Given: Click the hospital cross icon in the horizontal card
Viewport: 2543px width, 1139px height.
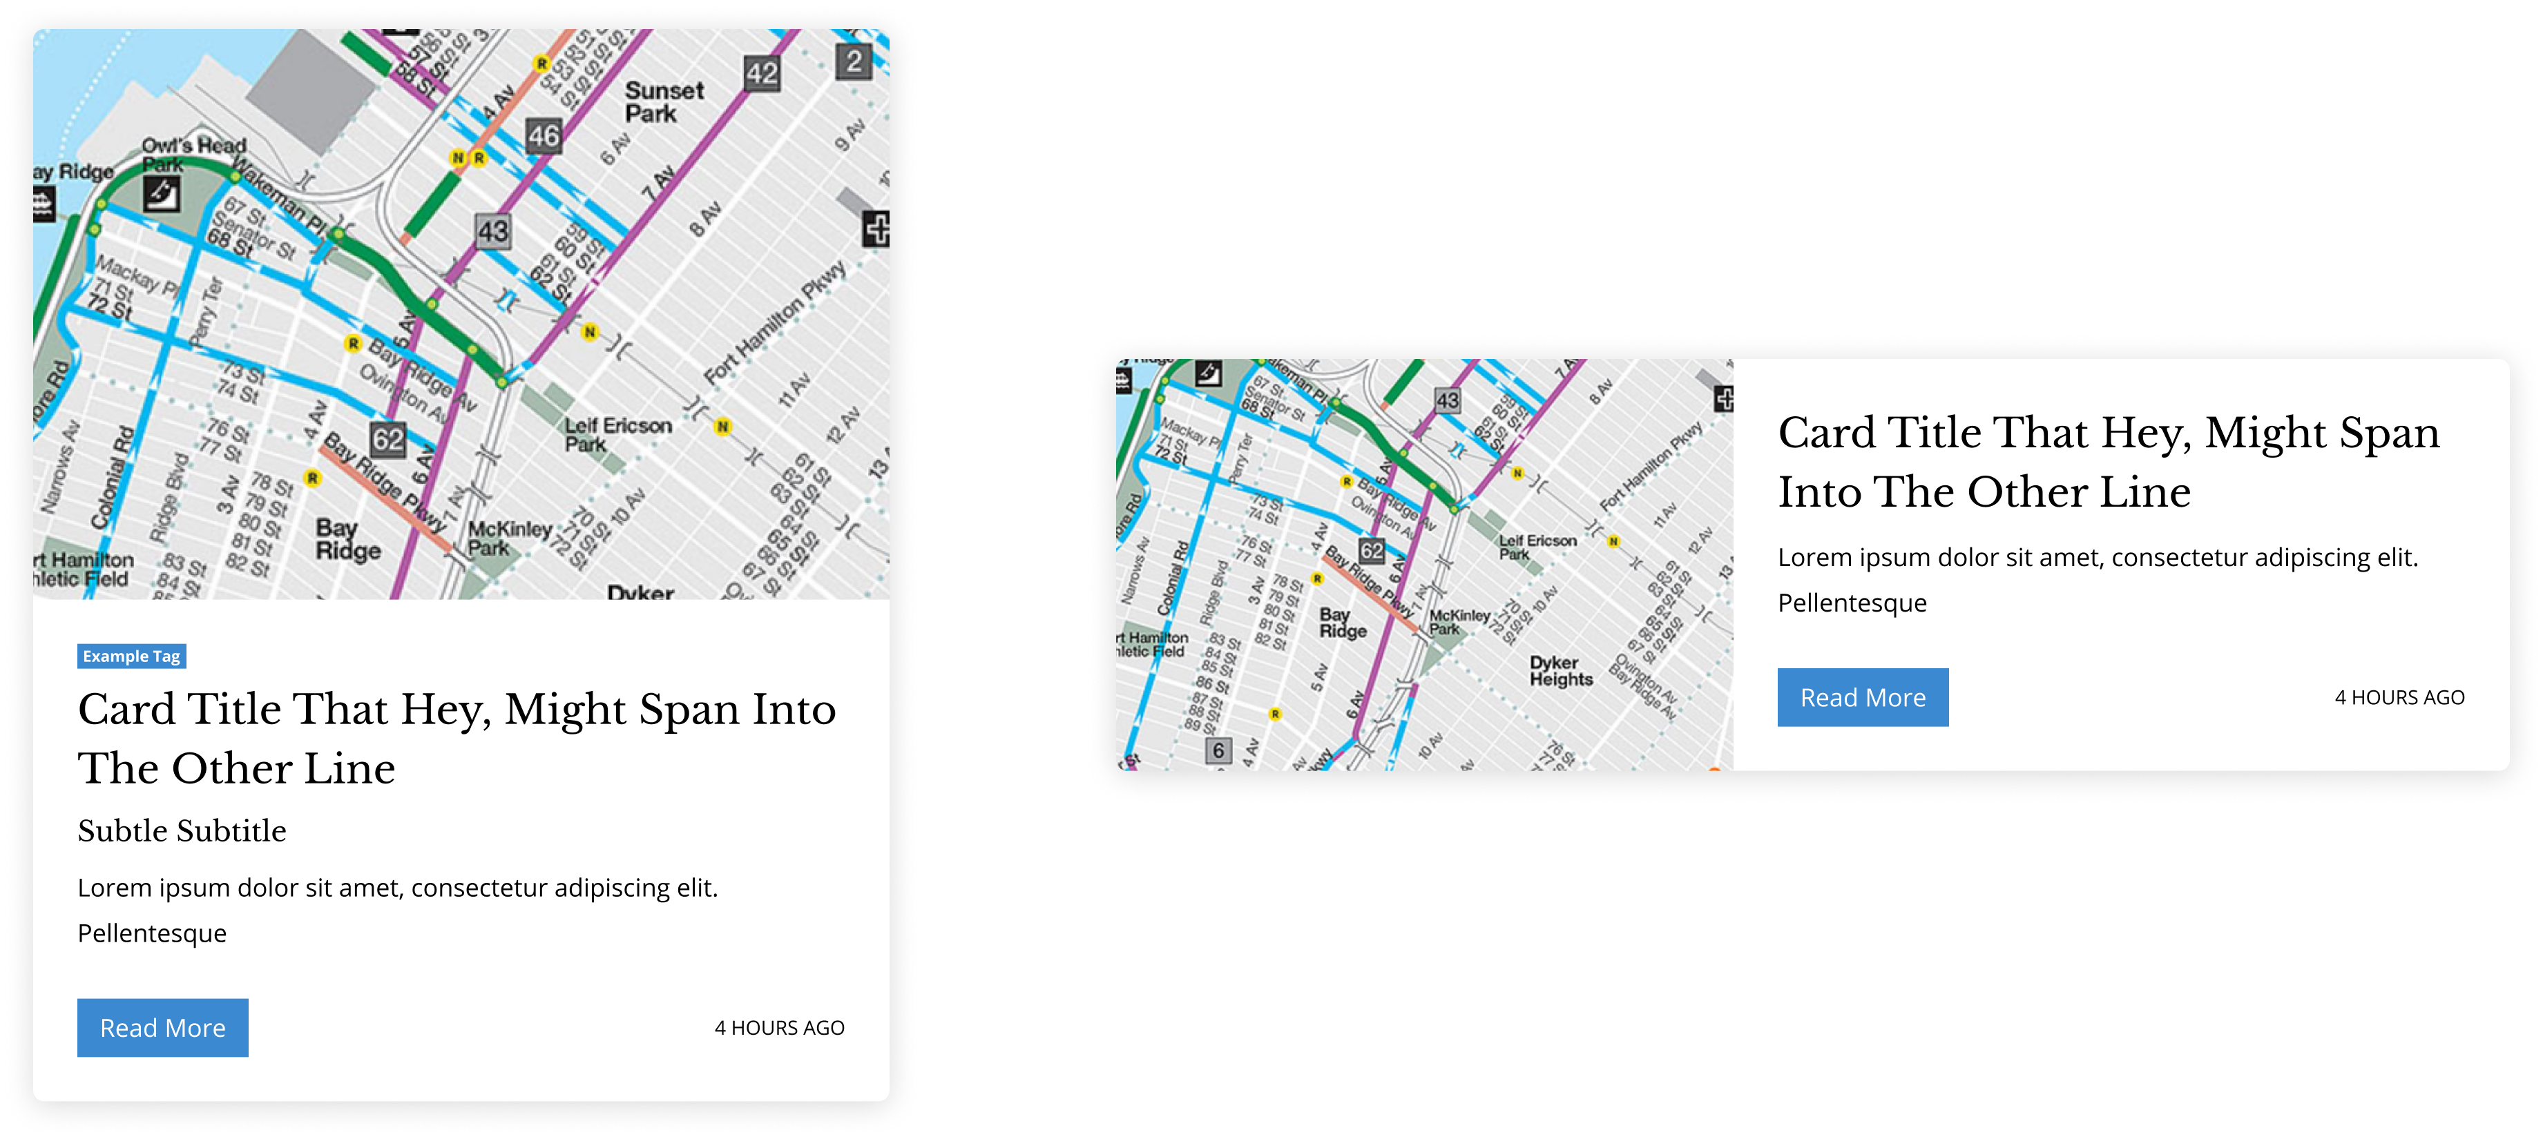Looking at the screenshot, I should pyautogui.click(x=1724, y=399).
